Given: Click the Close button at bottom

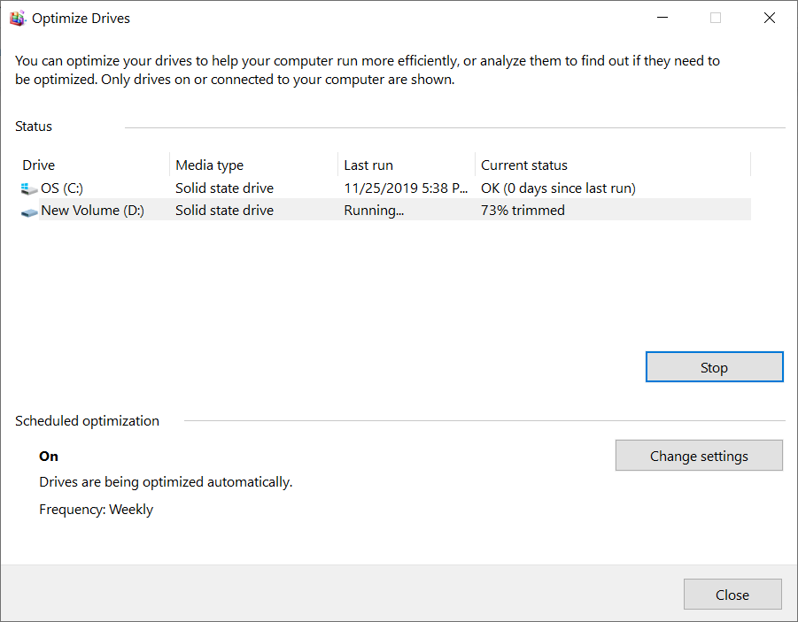Looking at the screenshot, I should 732,594.
